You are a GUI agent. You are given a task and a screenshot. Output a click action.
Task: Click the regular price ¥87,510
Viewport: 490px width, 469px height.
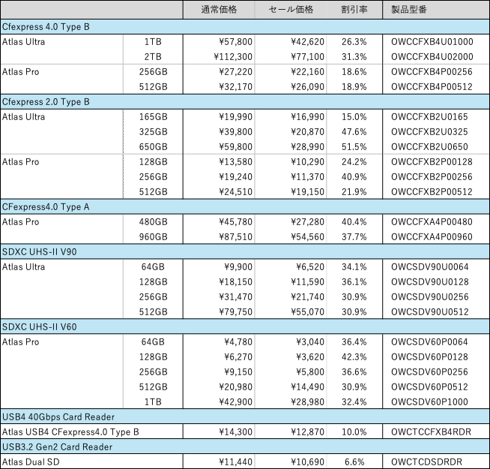point(235,237)
